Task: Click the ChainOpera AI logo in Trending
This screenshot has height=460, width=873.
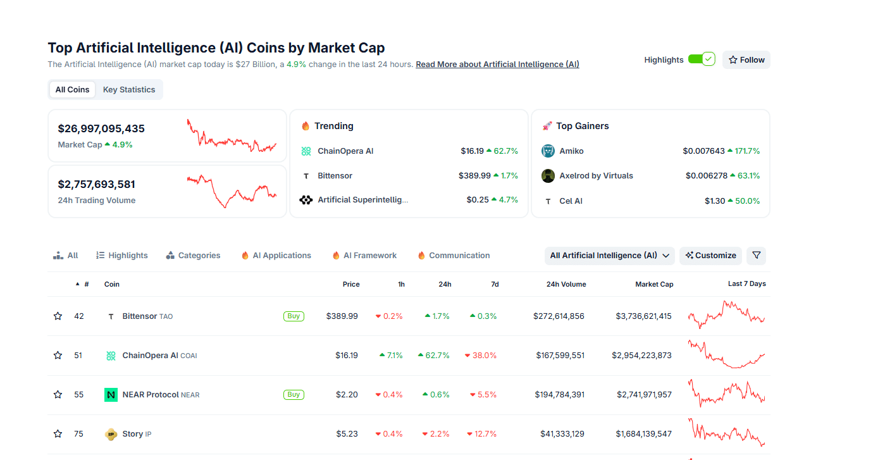Action: click(x=306, y=151)
